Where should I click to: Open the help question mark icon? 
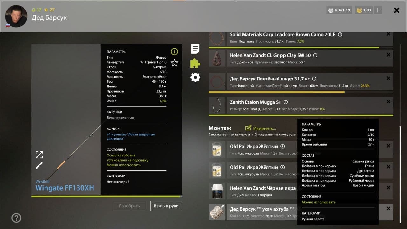pos(16,218)
